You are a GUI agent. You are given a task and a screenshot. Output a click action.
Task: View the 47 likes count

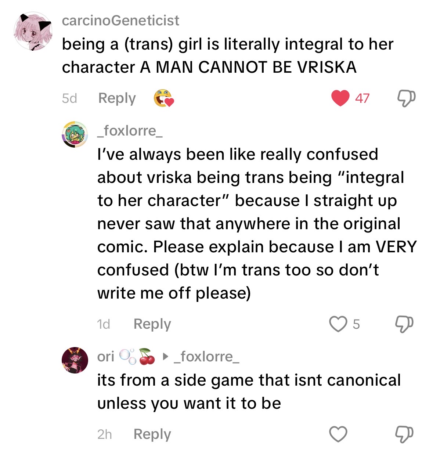click(x=362, y=98)
